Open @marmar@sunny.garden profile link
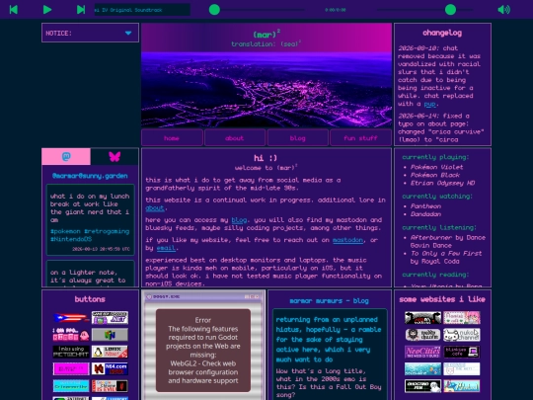This screenshot has width=533, height=400. (90, 176)
